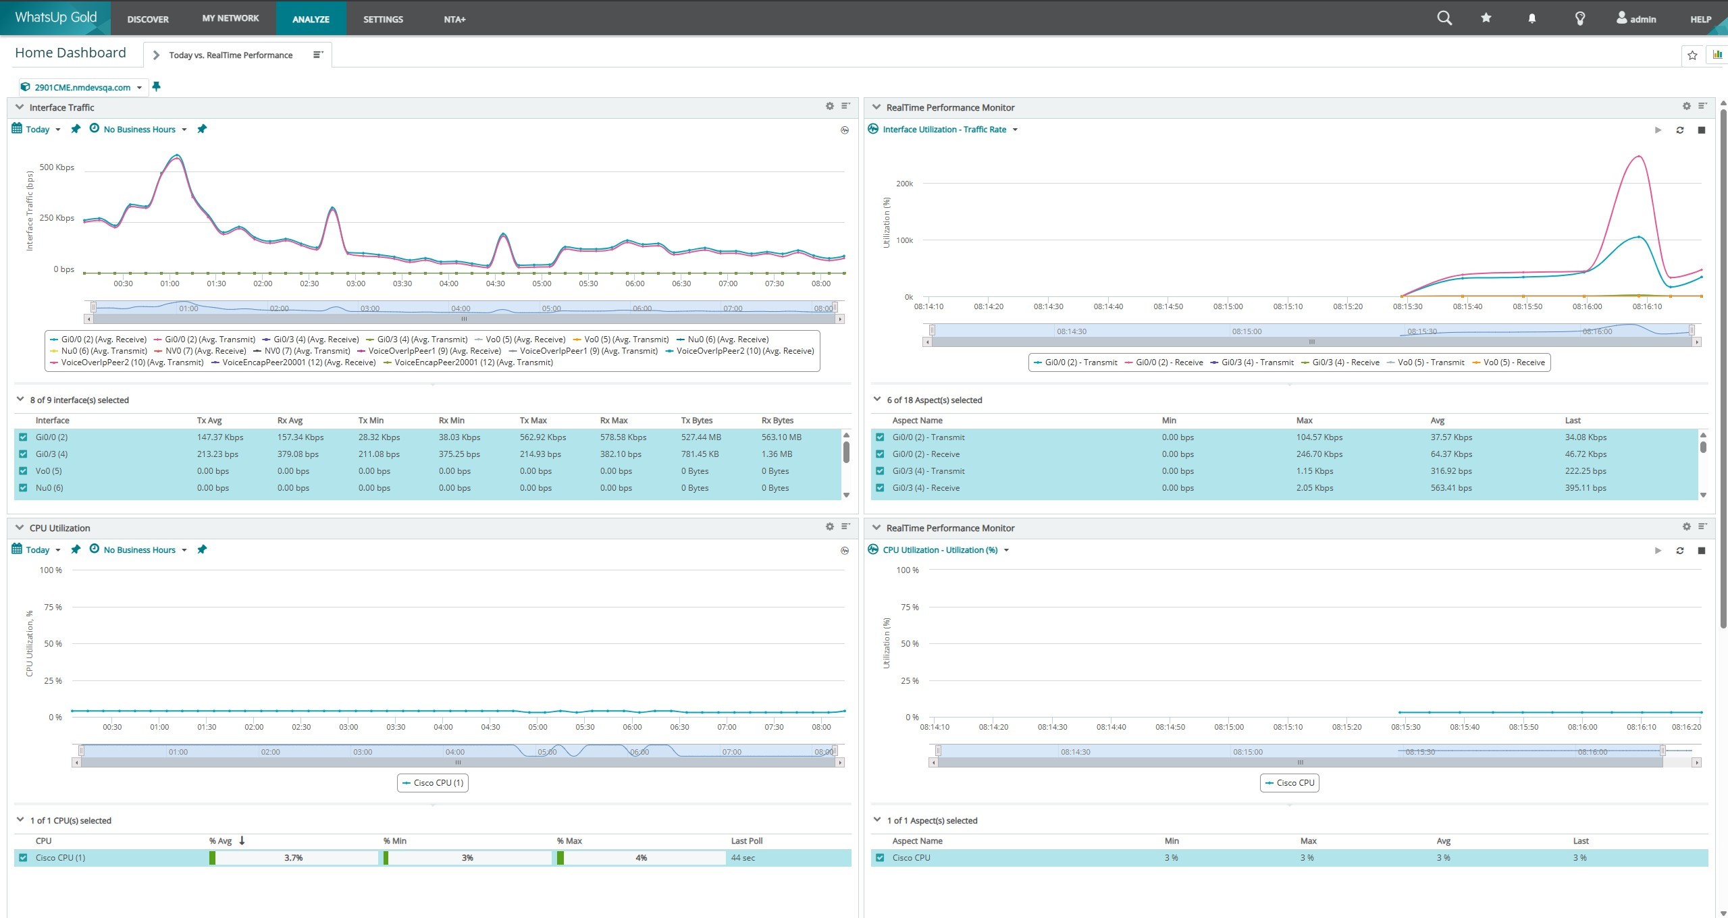Image resolution: width=1728 pixels, height=918 pixels.
Task: Click the dashboard chart icon at top right
Action: pos(1717,55)
